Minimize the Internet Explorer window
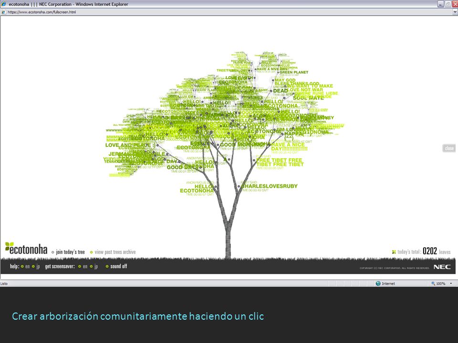 point(440,4)
